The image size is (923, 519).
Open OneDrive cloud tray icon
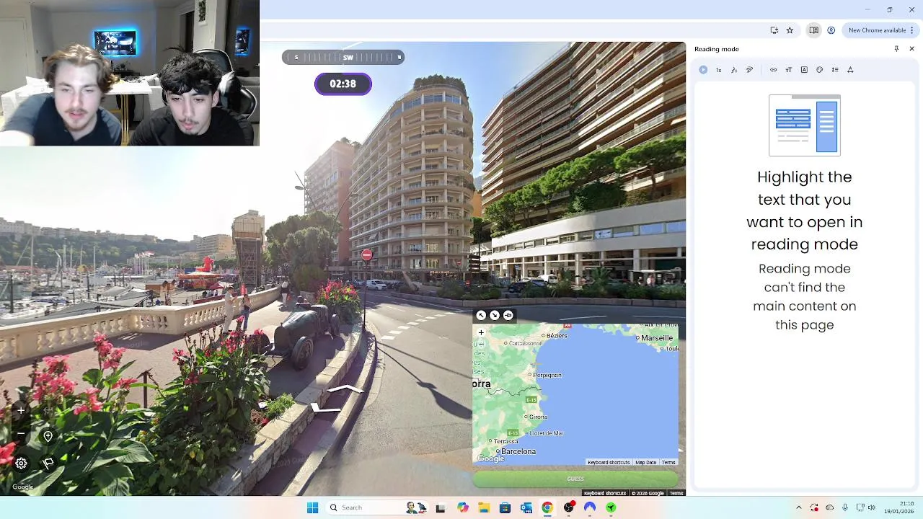[x=830, y=507]
